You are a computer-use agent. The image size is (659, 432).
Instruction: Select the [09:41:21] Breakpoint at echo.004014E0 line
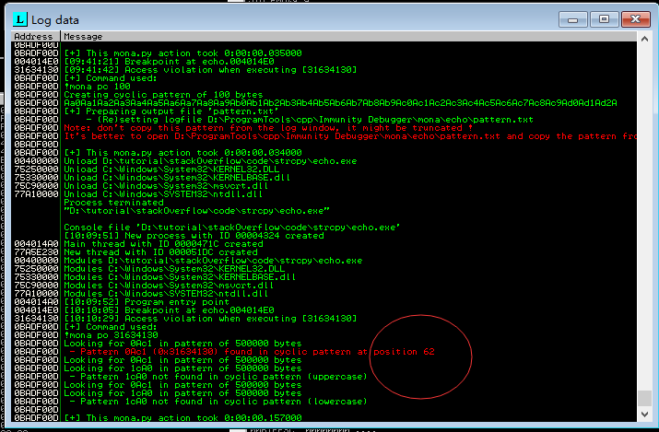tap(169, 62)
